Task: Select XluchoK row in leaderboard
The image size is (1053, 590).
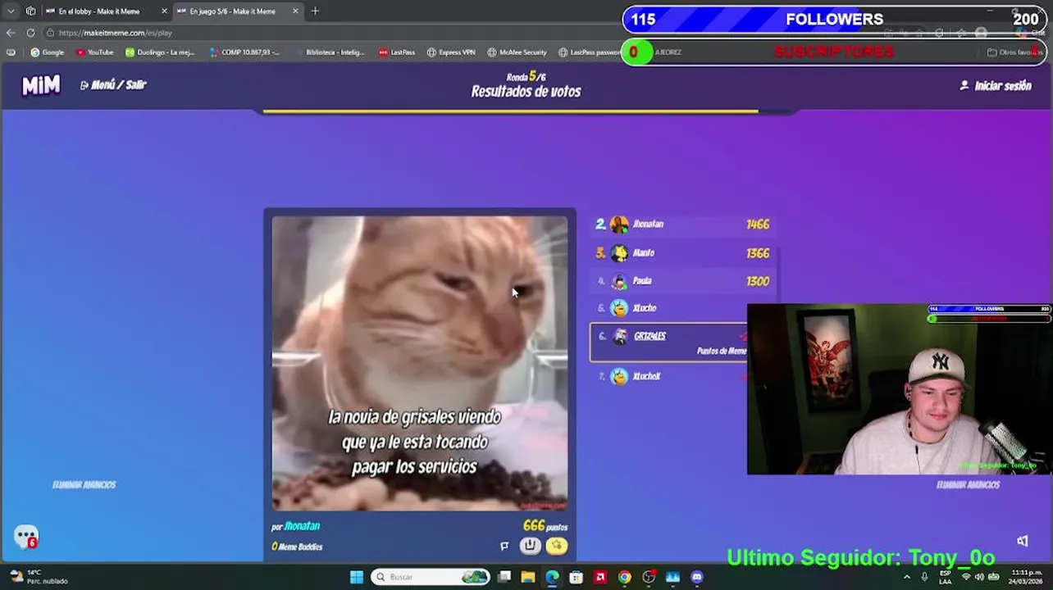Action: pos(669,376)
